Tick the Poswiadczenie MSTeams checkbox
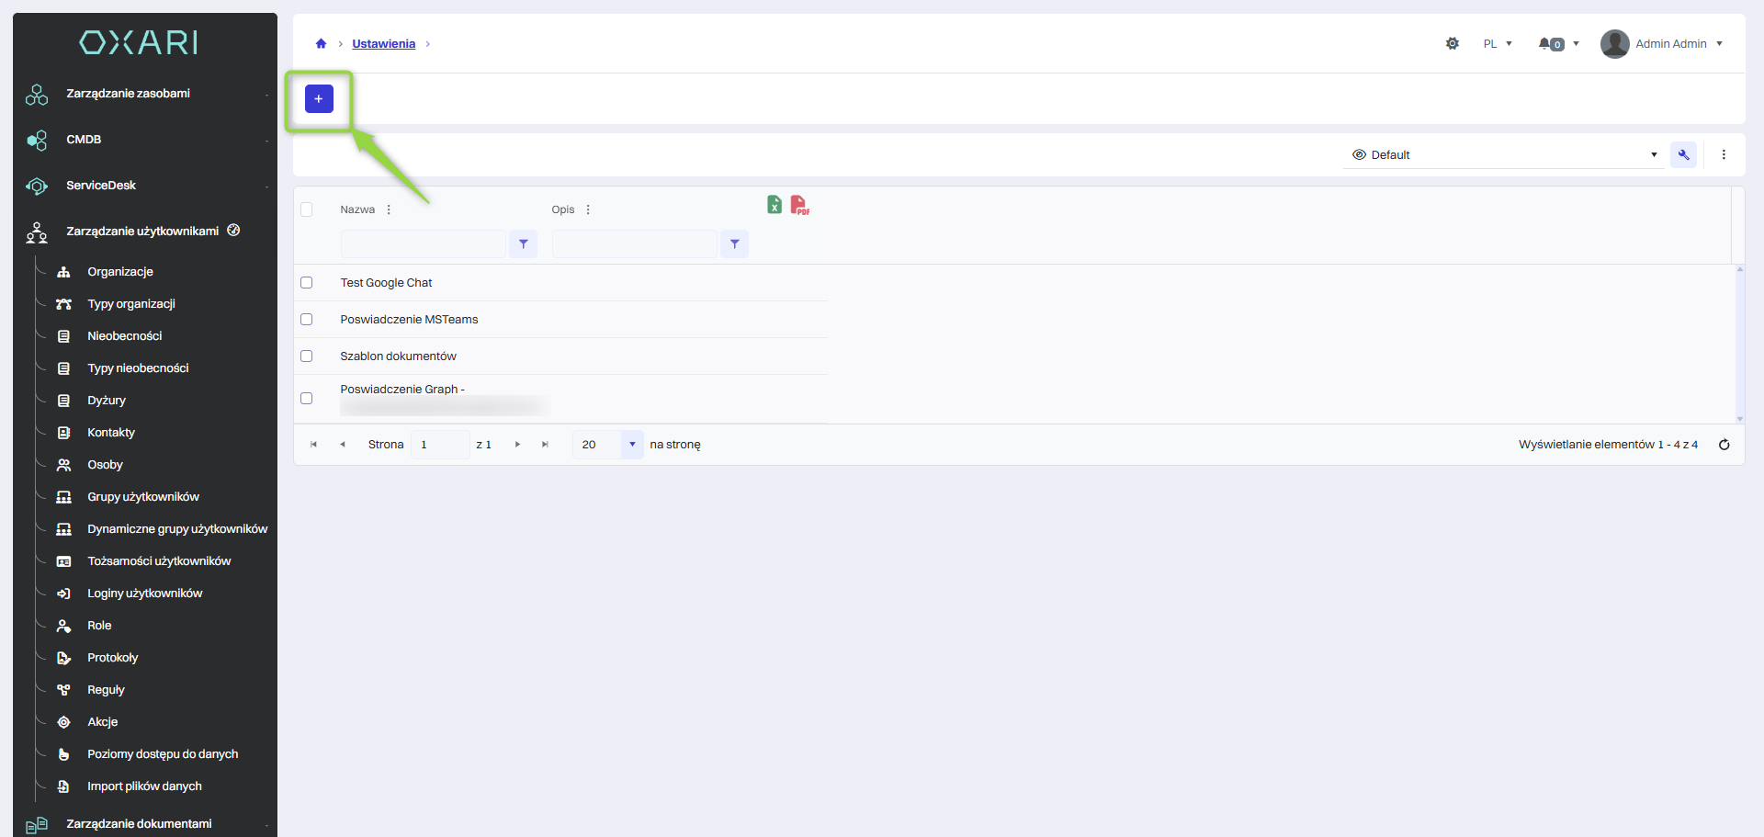 [307, 320]
